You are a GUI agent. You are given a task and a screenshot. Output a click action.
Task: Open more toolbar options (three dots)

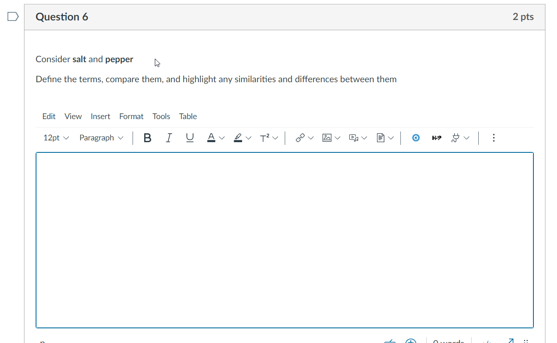pos(493,138)
